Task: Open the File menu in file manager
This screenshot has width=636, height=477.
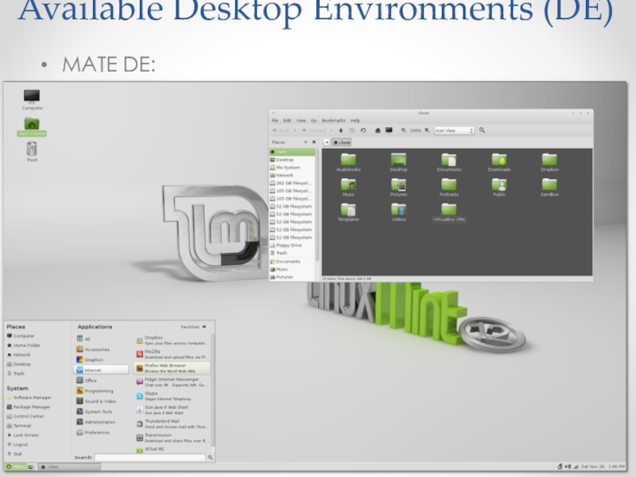Action: [274, 121]
